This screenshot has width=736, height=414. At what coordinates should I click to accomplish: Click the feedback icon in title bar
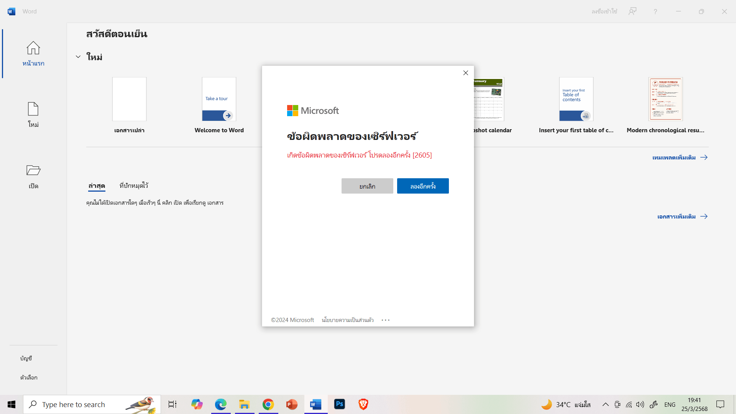(x=632, y=11)
